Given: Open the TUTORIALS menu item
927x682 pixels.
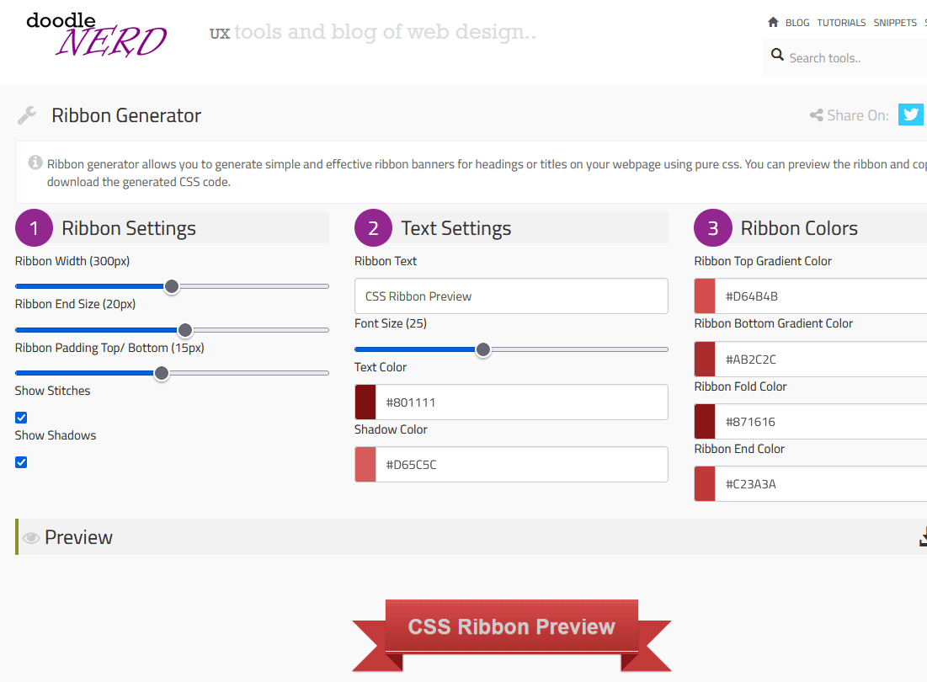Looking at the screenshot, I should coord(841,23).
